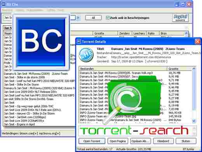Viewport: 202px width, 152px height.
Task: Sort results by the Bron column
Action: click(x=172, y=33)
